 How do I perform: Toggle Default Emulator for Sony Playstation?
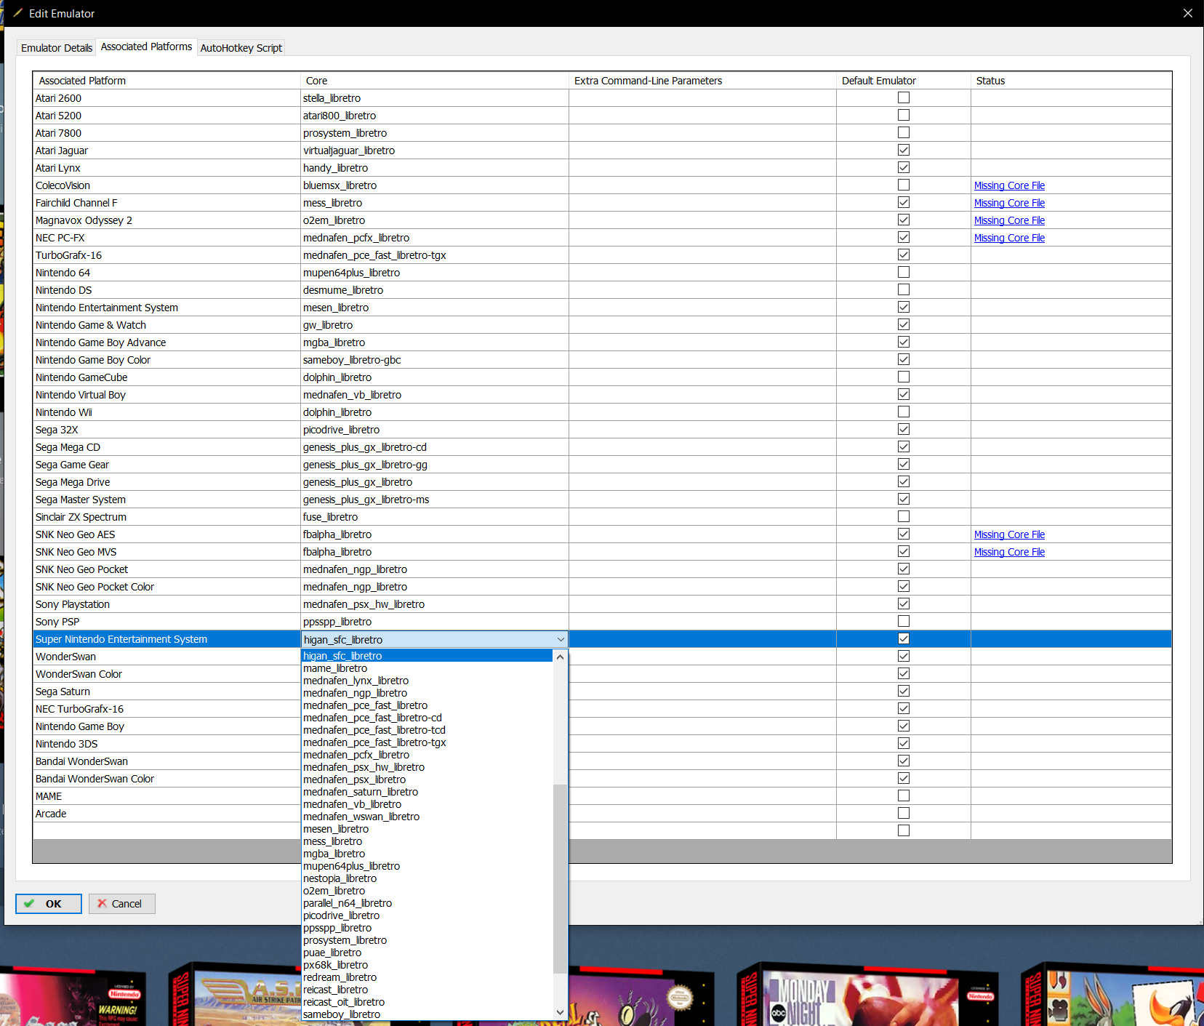coord(904,604)
